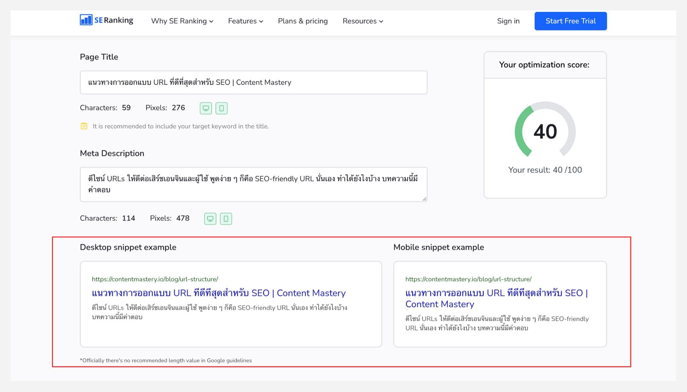The image size is (687, 392).
Task: Click the keyword-in-title recommendation text
Action: click(x=181, y=126)
